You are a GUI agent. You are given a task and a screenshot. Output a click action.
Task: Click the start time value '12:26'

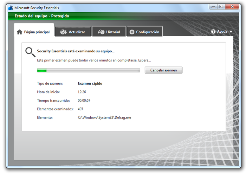[82, 92]
